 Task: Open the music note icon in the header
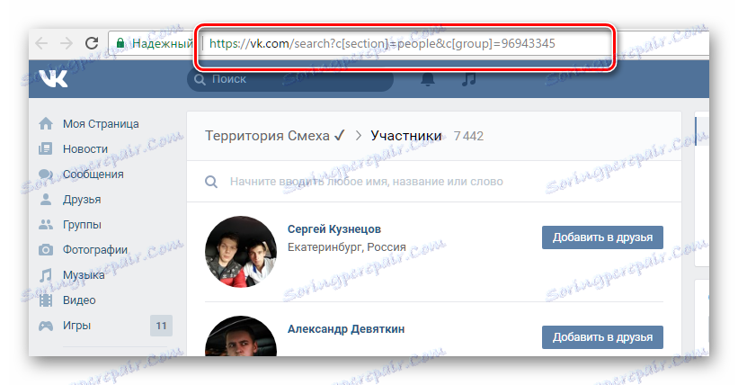tap(469, 78)
